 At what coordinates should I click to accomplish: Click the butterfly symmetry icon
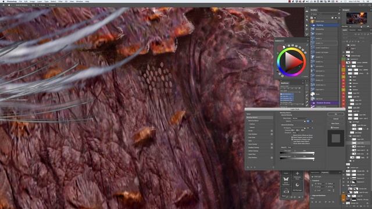point(286,179)
